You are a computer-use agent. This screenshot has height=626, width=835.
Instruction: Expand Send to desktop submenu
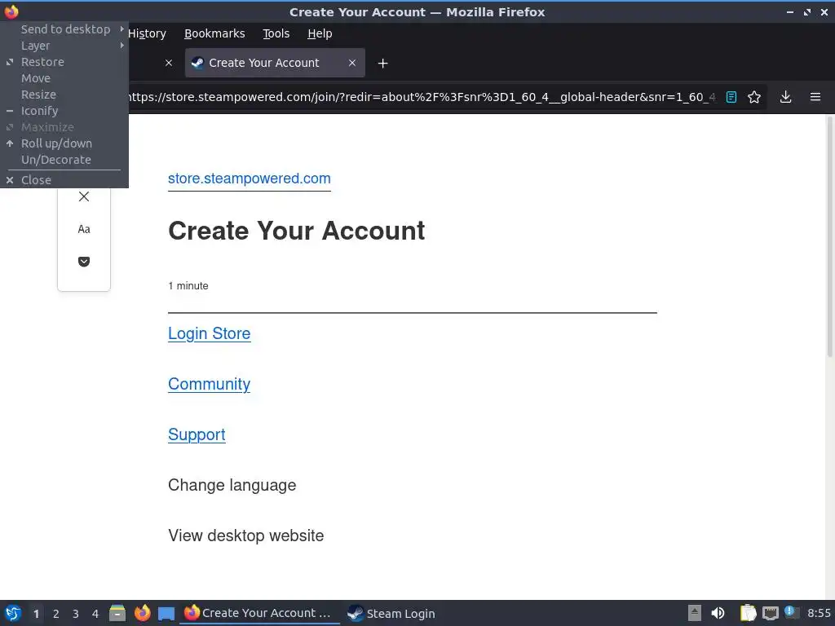click(x=64, y=29)
